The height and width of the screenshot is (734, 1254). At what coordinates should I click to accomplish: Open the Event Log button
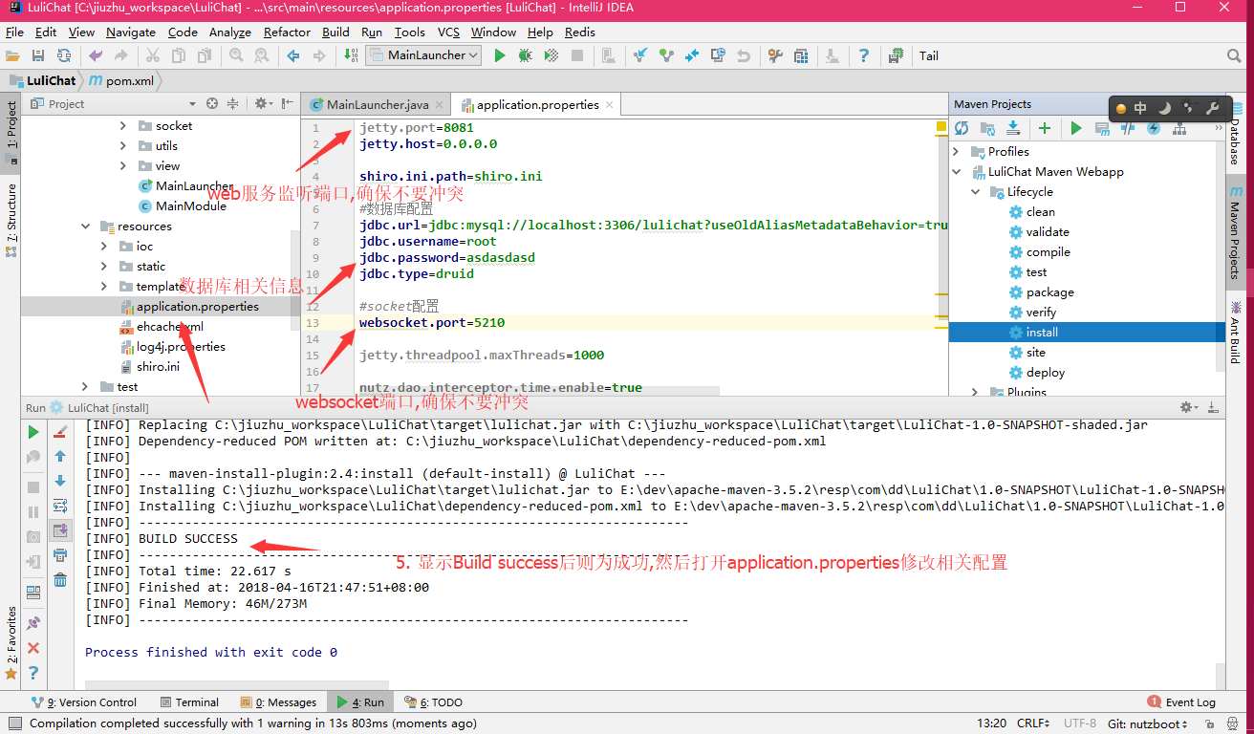point(1181,702)
